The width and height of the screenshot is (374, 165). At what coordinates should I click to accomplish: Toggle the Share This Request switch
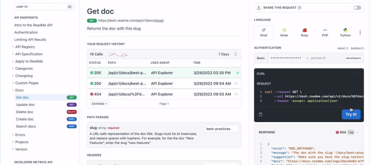click(357, 8)
